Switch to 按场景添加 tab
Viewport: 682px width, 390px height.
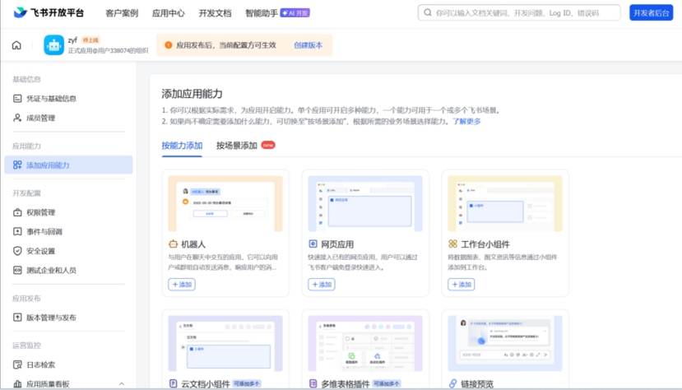[237, 146]
